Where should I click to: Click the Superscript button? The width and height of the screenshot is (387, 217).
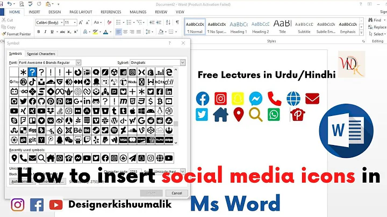coord(76,32)
